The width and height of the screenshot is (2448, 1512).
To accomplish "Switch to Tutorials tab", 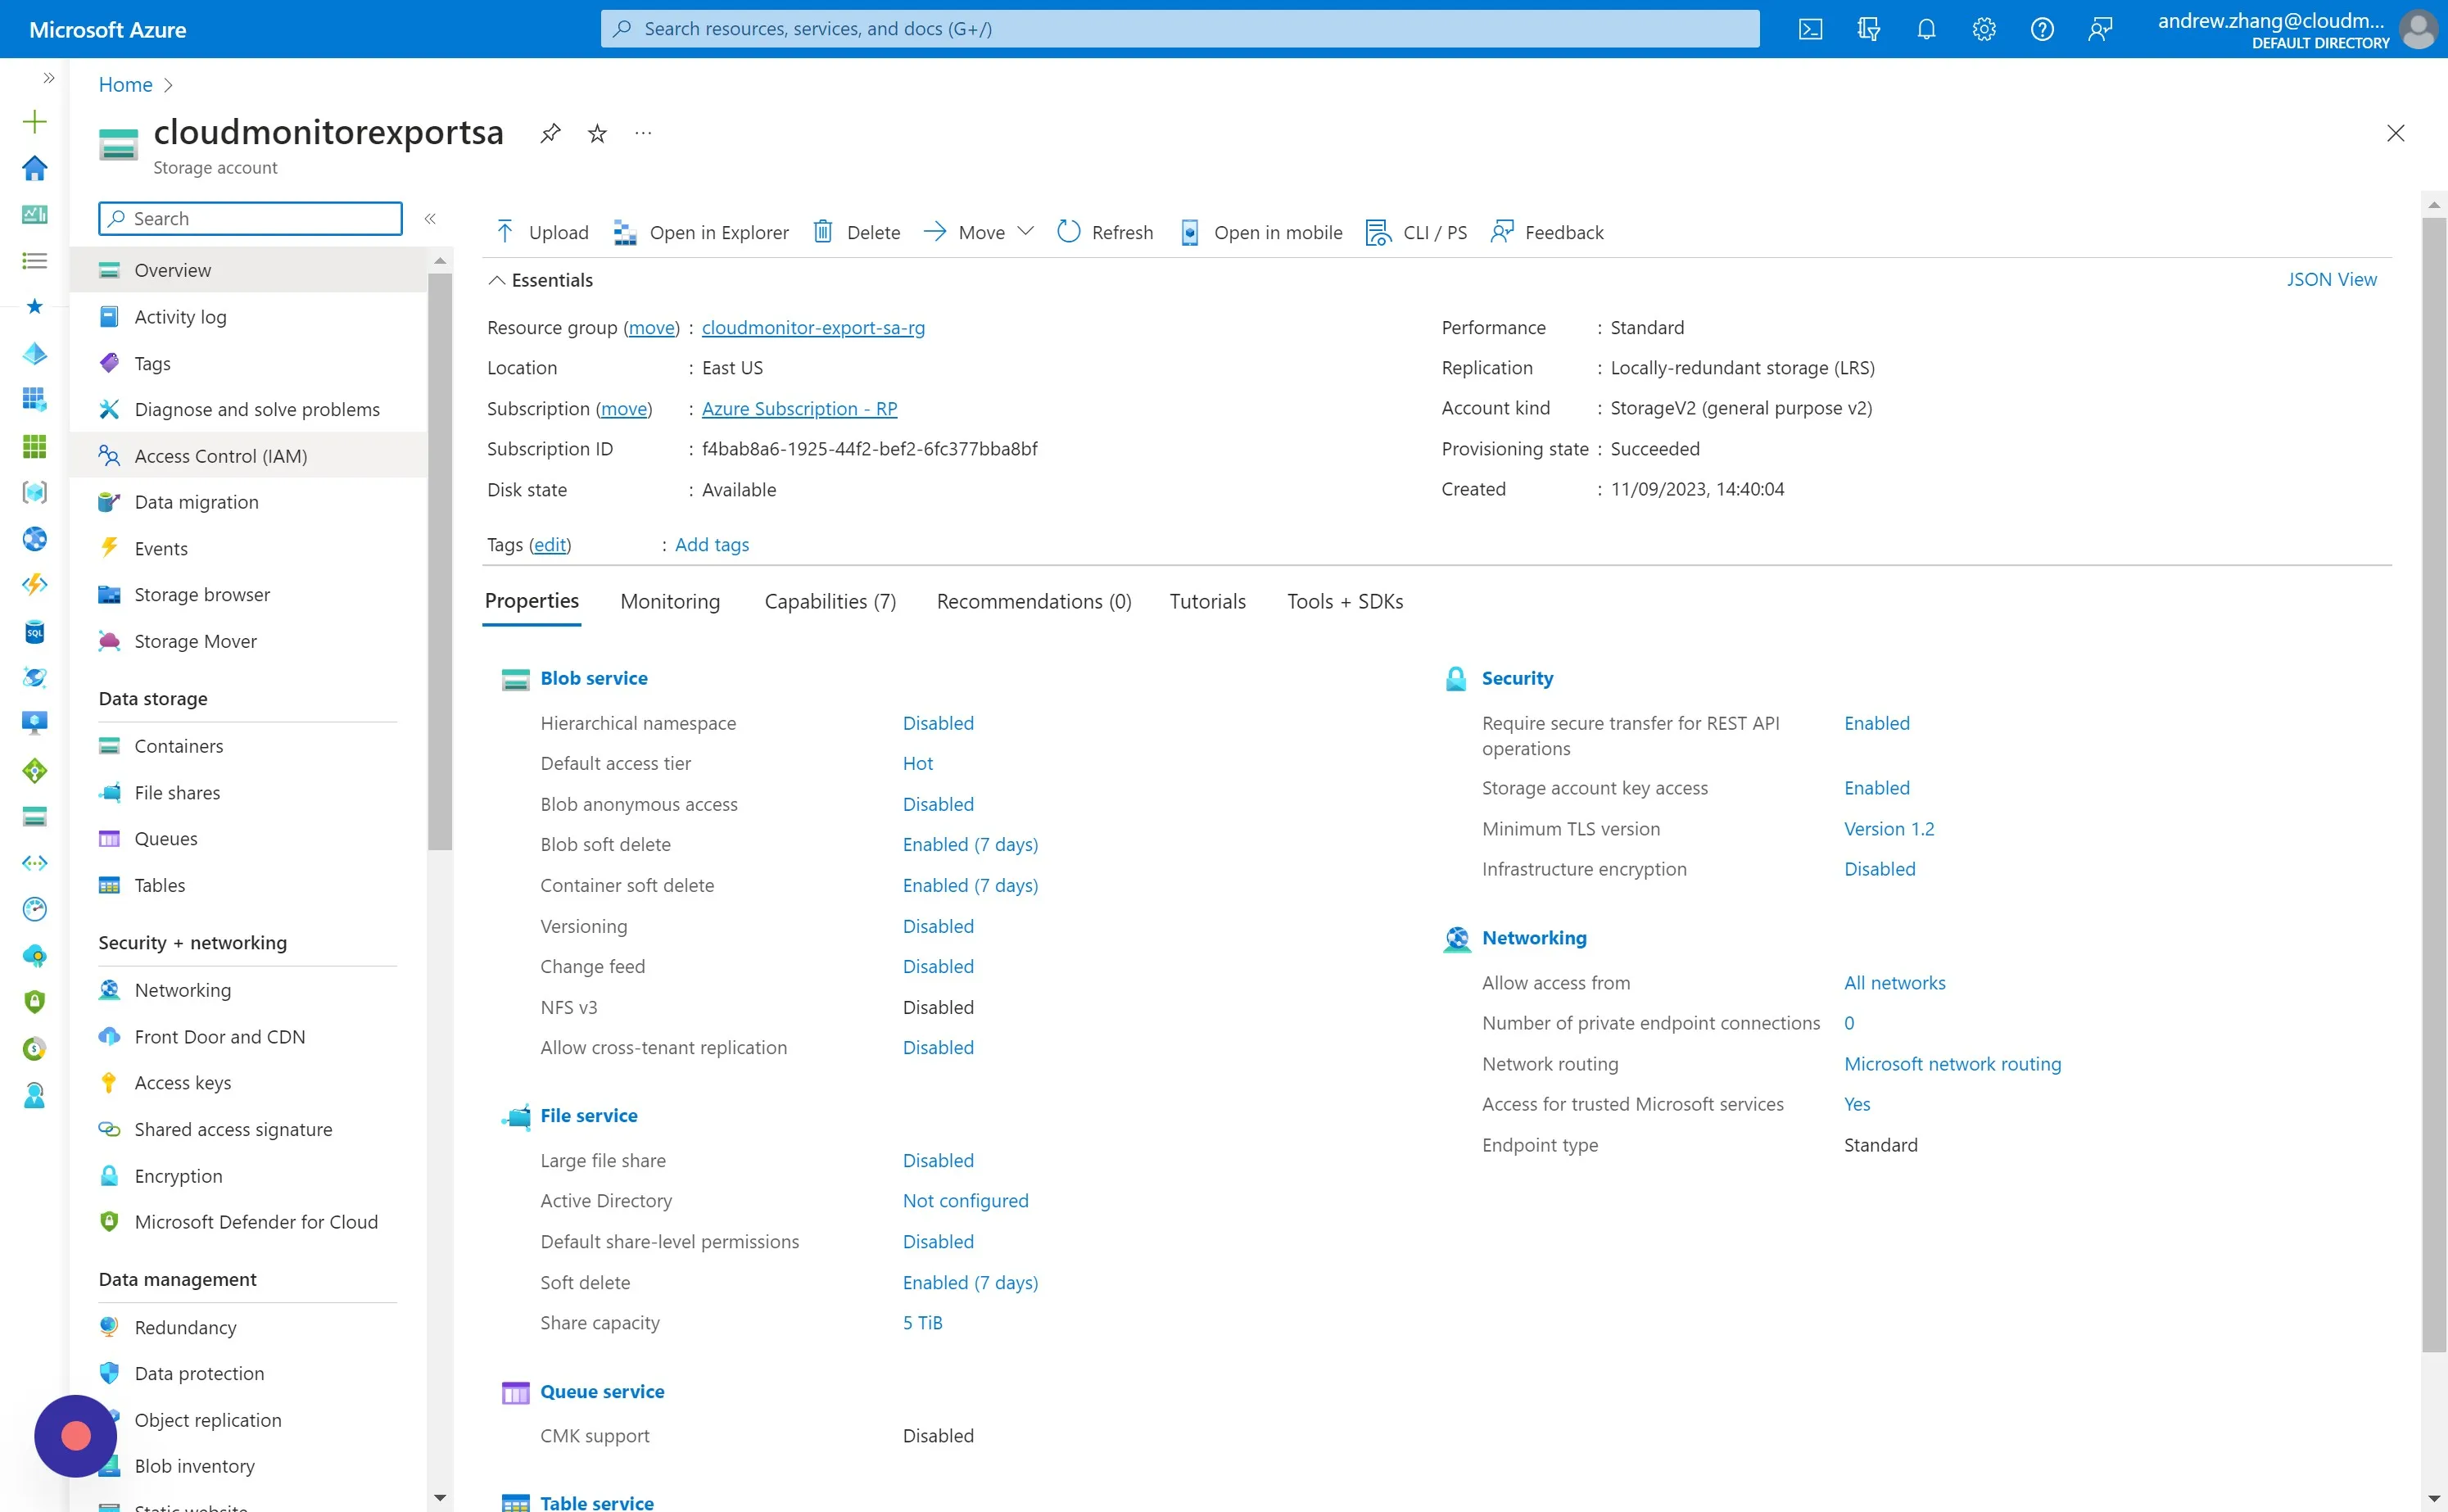I will tap(1207, 601).
